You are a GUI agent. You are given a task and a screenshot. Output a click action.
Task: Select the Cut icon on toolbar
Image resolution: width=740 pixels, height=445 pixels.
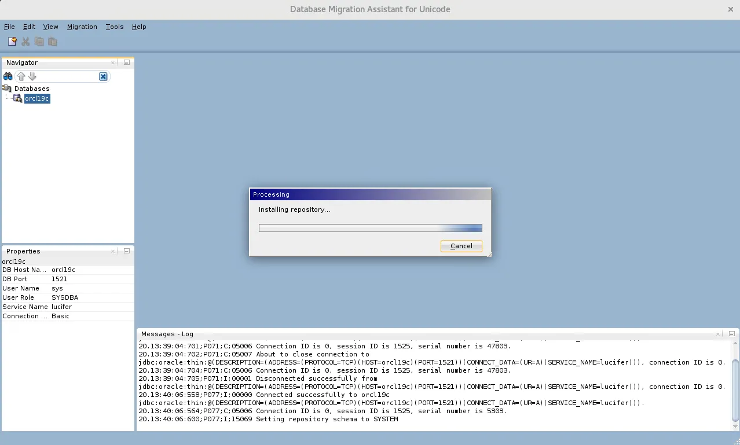pos(25,41)
